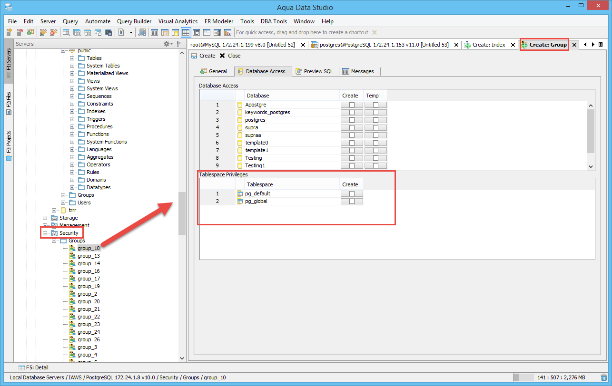Expand the Groups node above Users

click(63, 195)
